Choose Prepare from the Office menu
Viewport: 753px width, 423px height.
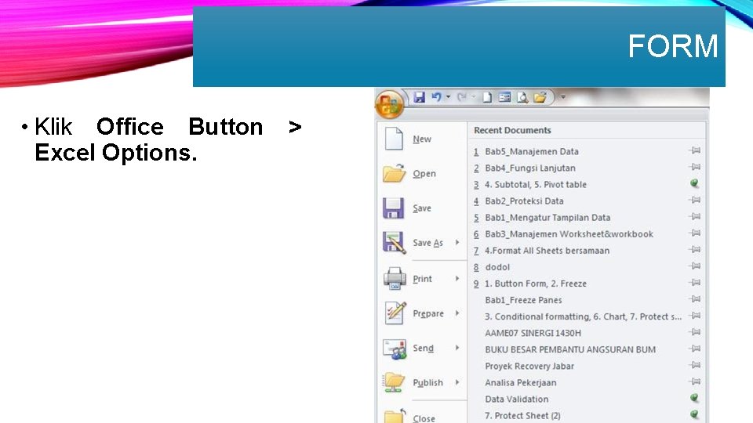tap(428, 313)
